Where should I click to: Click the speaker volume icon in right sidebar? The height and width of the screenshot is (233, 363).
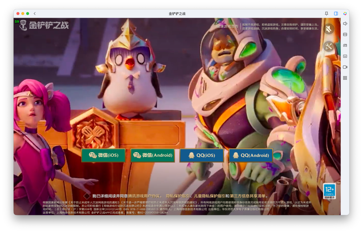[345, 23]
